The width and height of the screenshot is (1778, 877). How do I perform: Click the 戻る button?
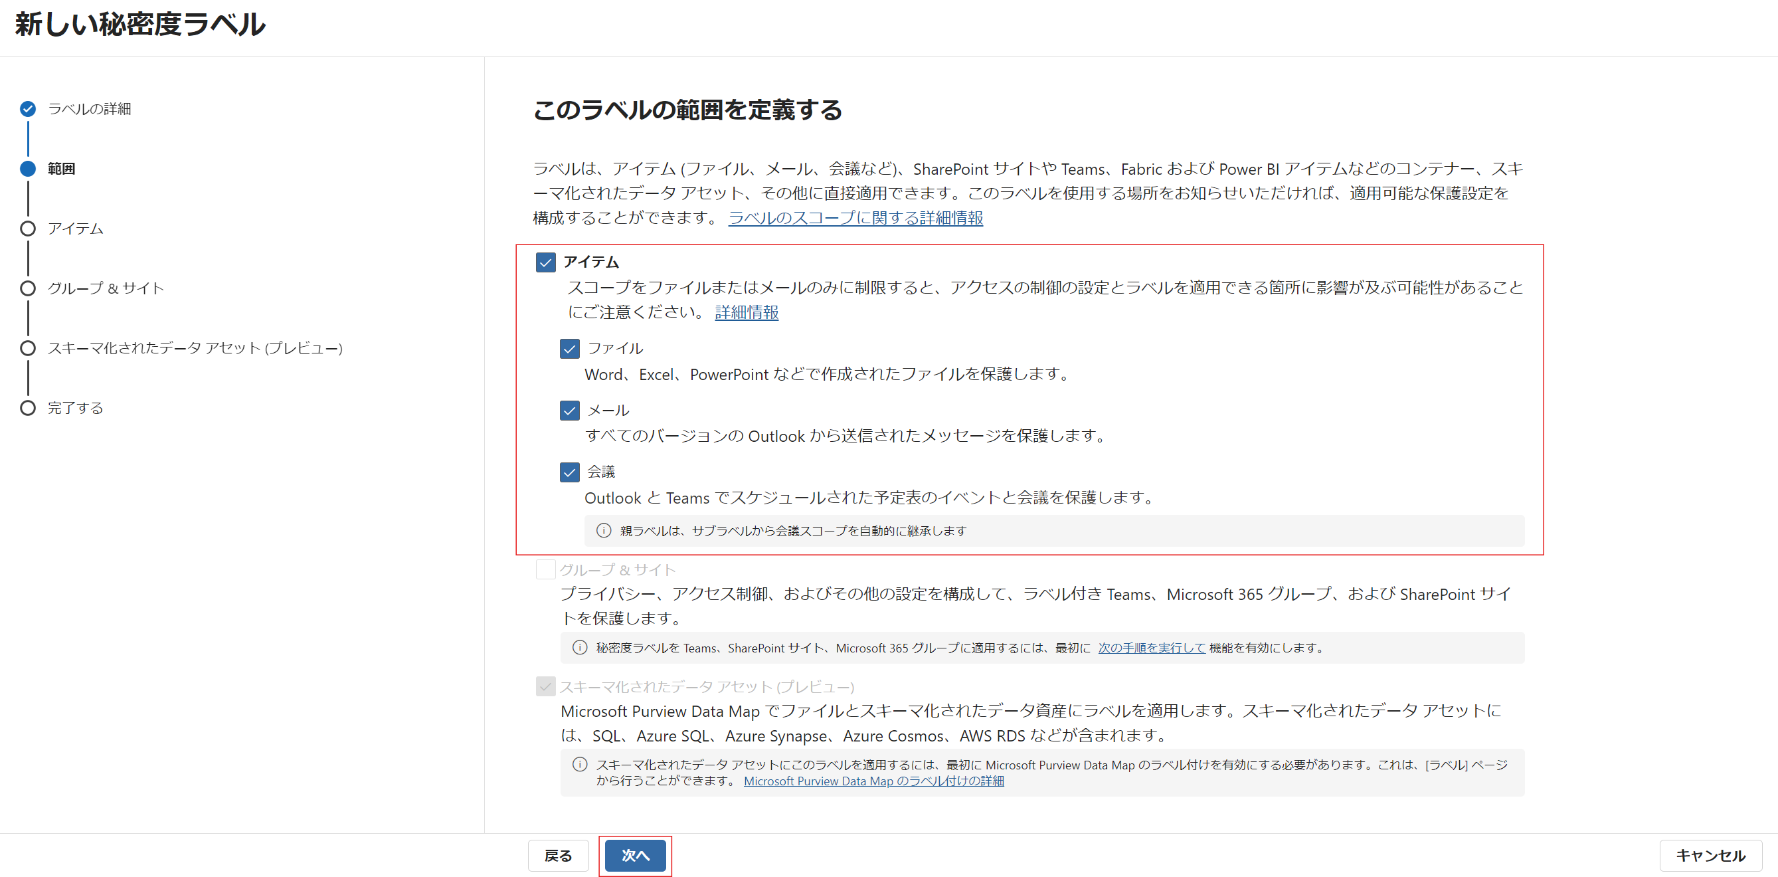(x=559, y=856)
